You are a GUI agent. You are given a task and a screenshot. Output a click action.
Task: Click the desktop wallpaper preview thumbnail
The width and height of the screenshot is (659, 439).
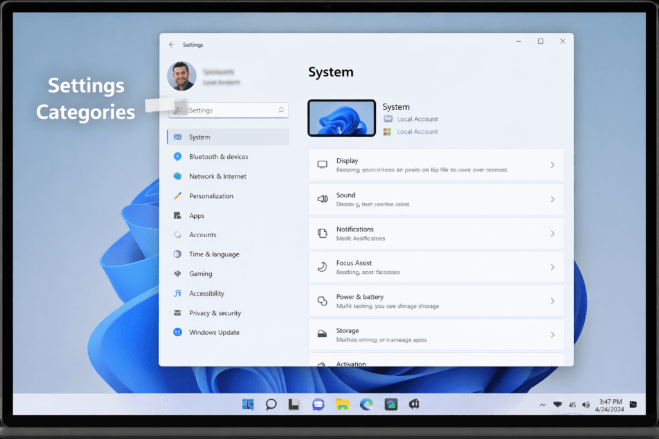tap(342, 118)
